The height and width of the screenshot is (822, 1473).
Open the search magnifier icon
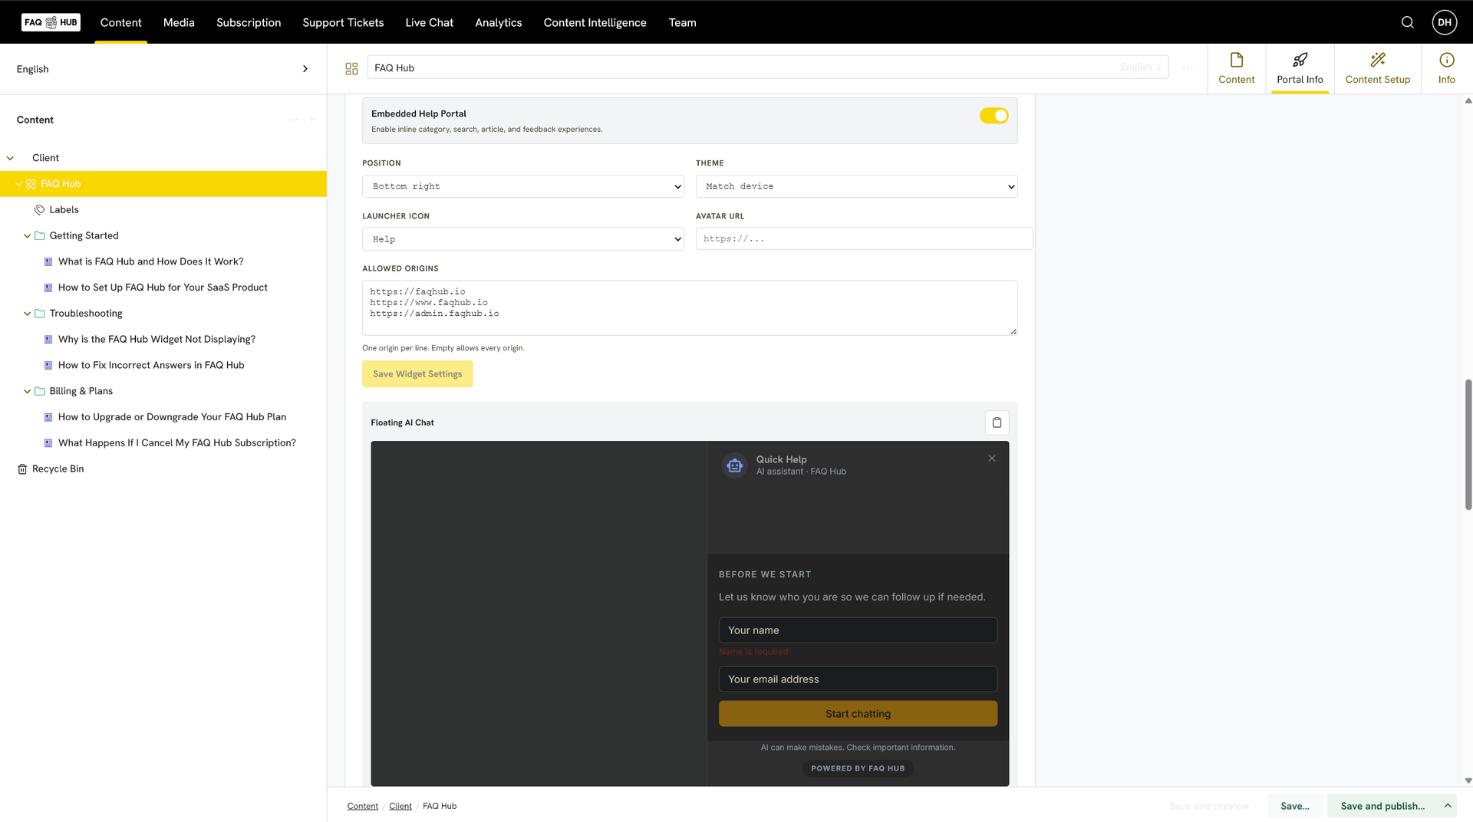pos(1408,22)
